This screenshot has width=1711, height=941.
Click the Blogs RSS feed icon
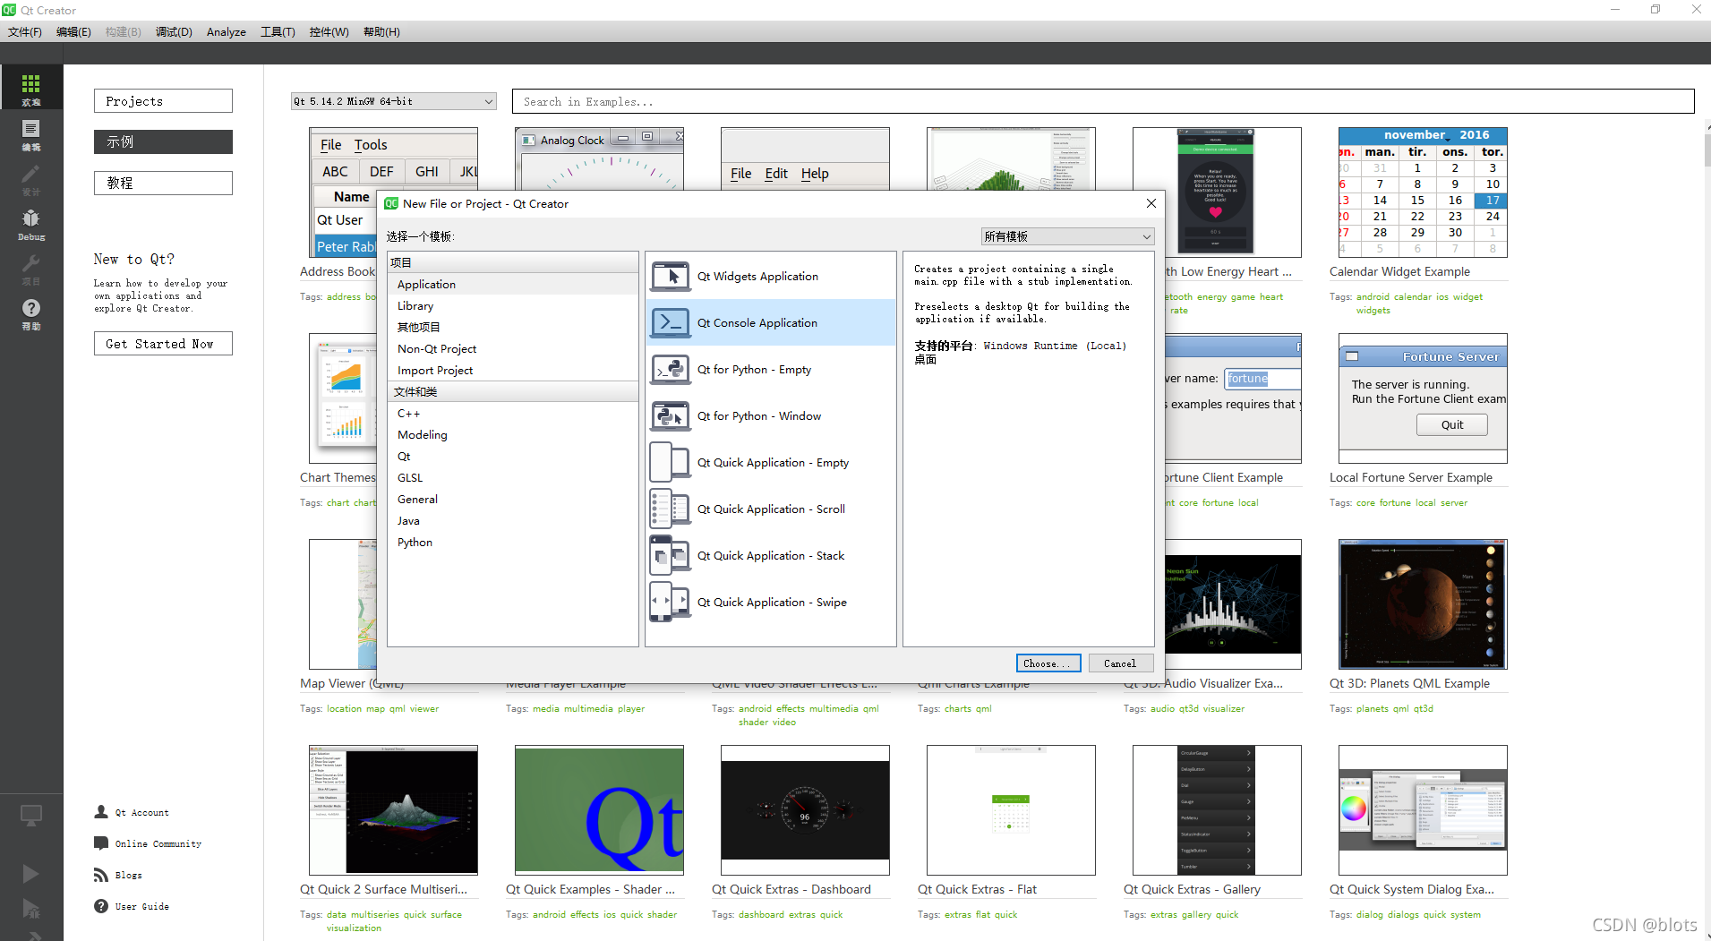click(101, 875)
